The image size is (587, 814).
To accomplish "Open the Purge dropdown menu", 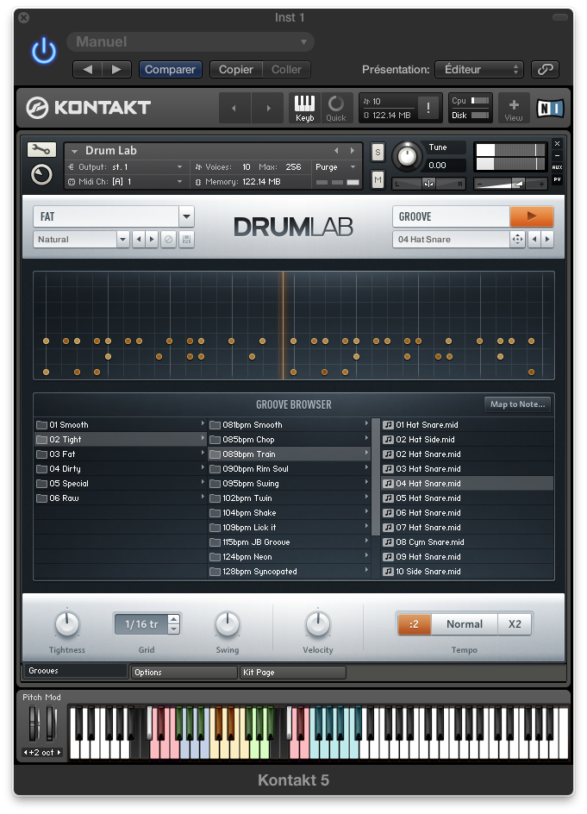I will (x=335, y=167).
